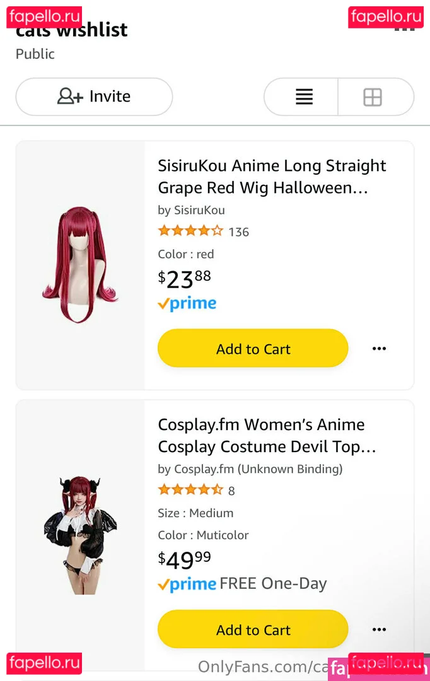The height and width of the screenshot is (681, 430).
Task: Open the costume's star rating reviews
Action: (190, 490)
